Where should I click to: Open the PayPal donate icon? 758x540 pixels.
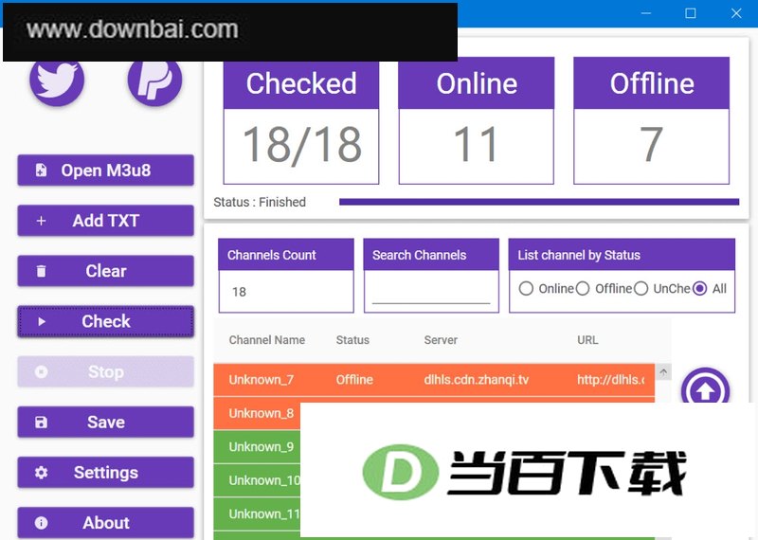click(154, 81)
